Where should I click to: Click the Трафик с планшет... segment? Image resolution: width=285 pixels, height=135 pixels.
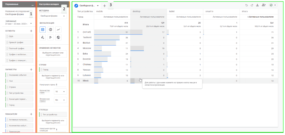click(x=19, y=60)
